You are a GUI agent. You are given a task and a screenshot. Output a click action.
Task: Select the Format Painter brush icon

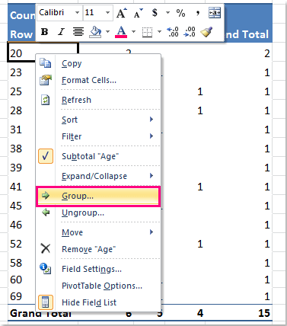[x=206, y=32]
